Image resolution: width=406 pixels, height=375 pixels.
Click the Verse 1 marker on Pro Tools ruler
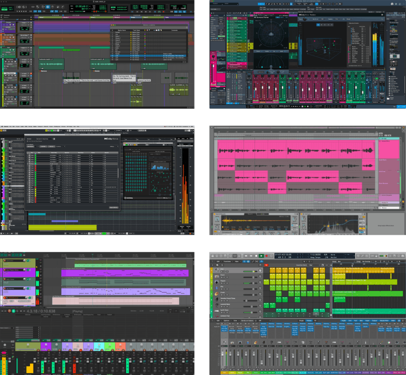pos(42,17)
